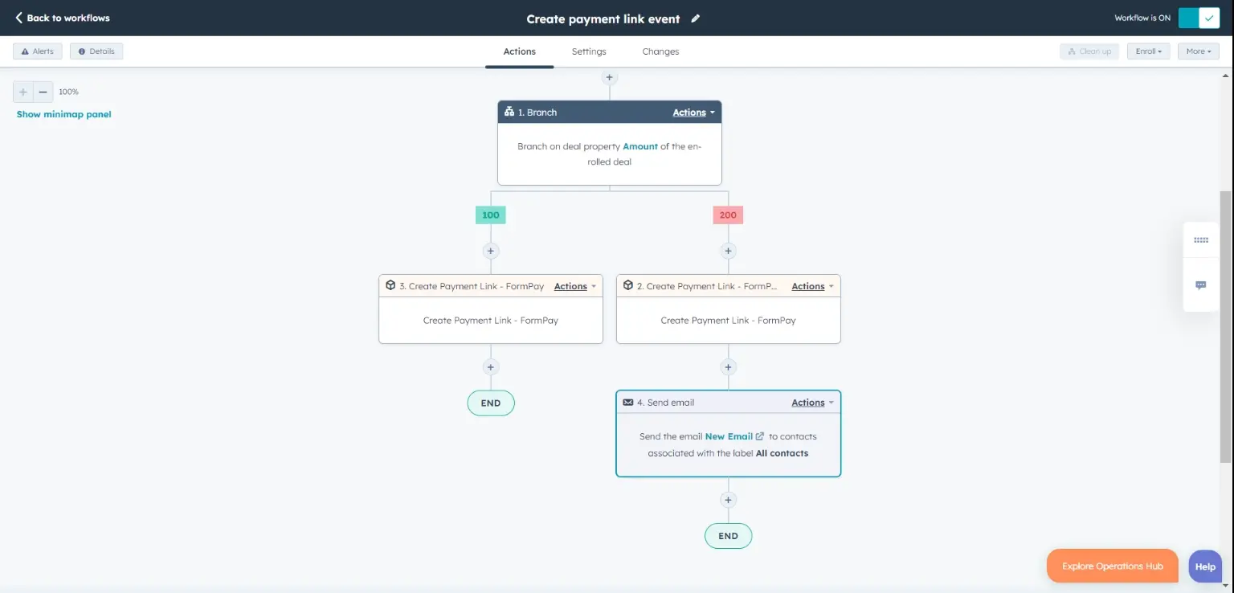Zoom out using the minus icon

pyautogui.click(x=44, y=91)
